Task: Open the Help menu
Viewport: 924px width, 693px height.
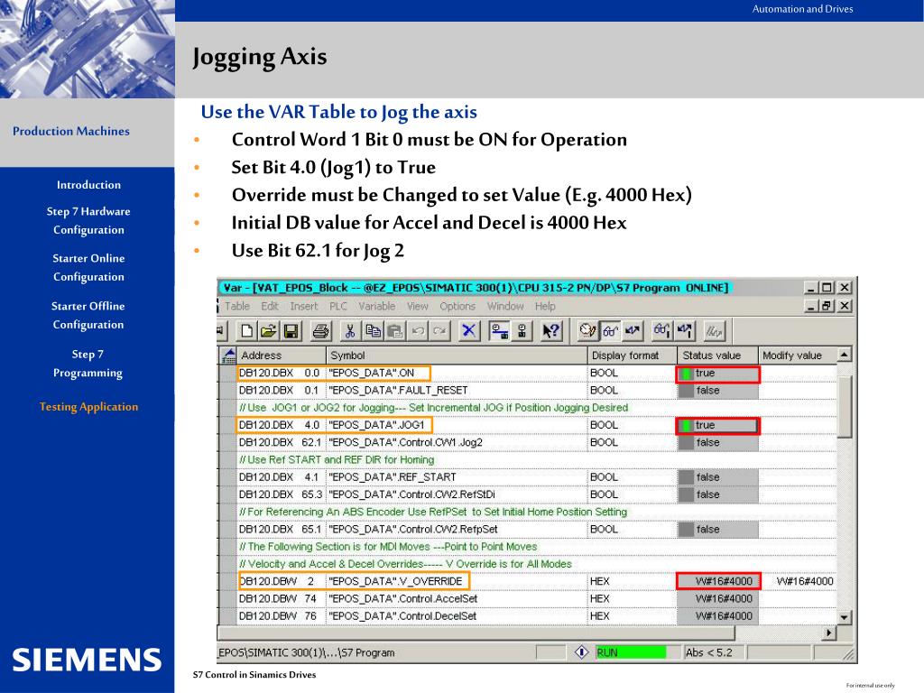Action: coord(545,307)
